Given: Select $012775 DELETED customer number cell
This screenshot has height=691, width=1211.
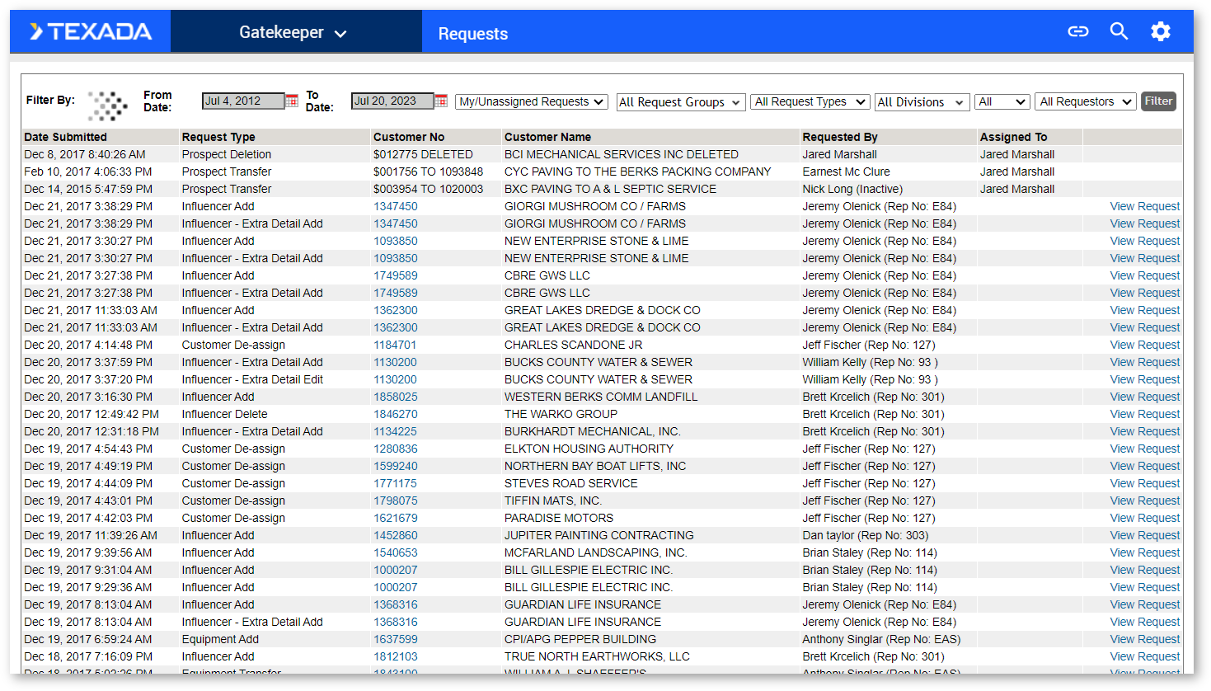Looking at the screenshot, I should [424, 154].
